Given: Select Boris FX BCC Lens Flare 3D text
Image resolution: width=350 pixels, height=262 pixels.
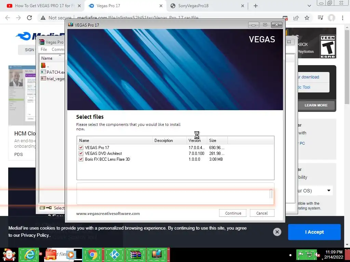Looking at the screenshot, I should tap(107, 159).
